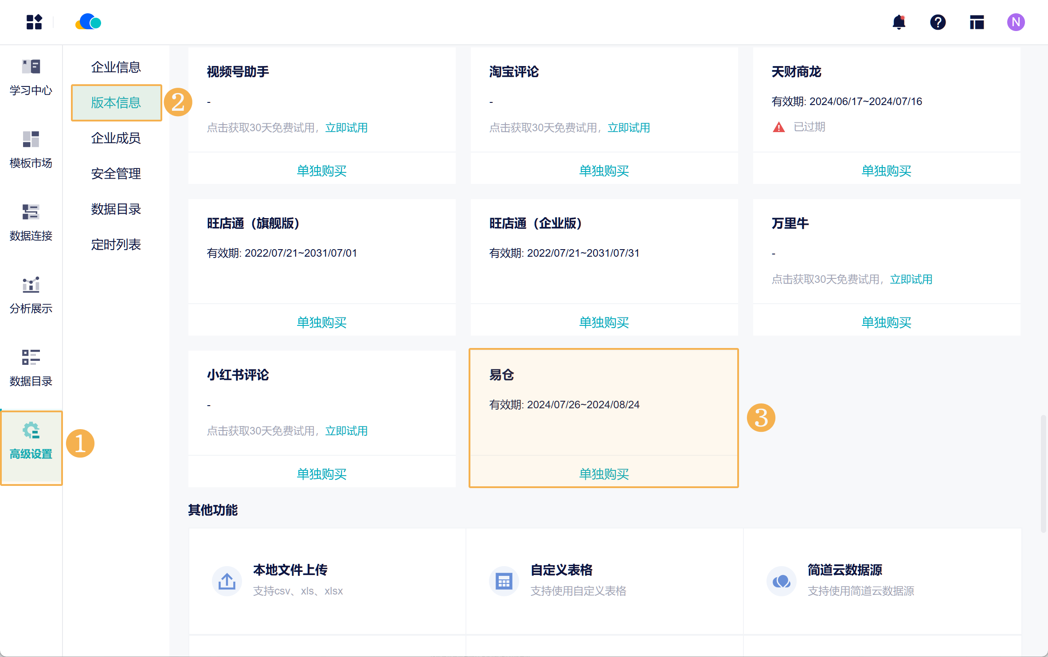Open the user avatar N menu
Screen dimensions: 1048x657
pos(1015,22)
